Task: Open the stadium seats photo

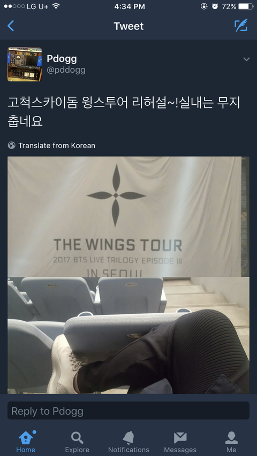Action: 128,336
